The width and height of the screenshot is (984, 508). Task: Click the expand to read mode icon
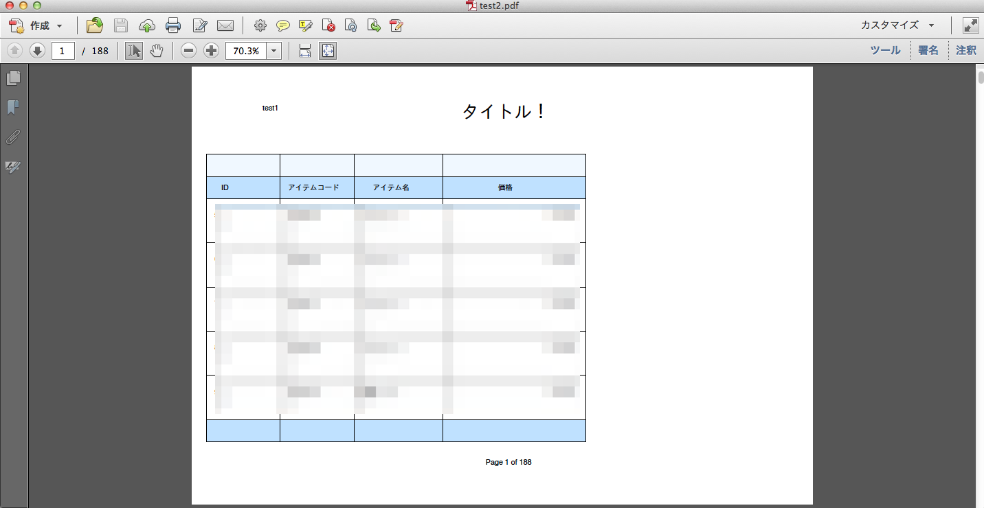click(x=970, y=26)
